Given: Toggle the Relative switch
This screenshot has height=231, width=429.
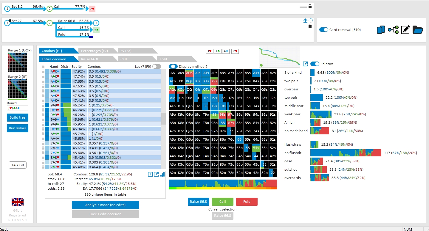Looking at the screenshot, I should pos(315,64).
